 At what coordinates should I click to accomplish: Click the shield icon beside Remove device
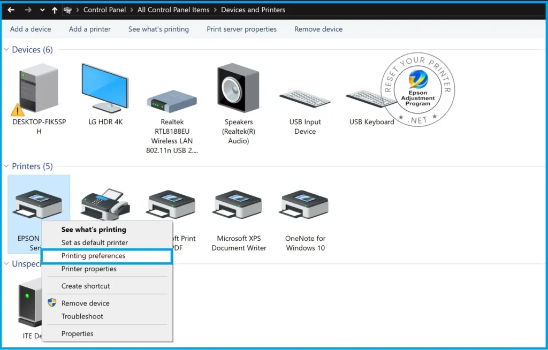52,303
